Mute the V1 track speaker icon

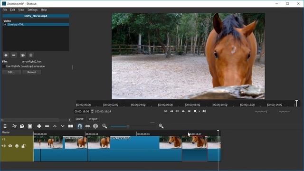tap(4, 146)
